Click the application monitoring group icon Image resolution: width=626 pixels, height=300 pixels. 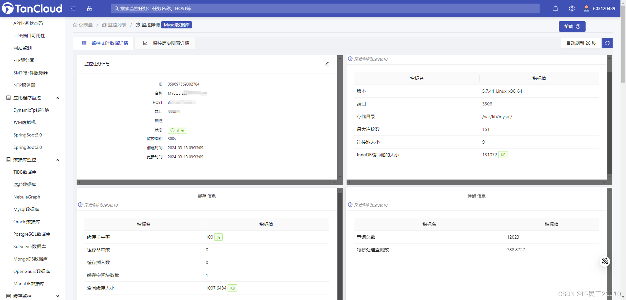point(8,98)
